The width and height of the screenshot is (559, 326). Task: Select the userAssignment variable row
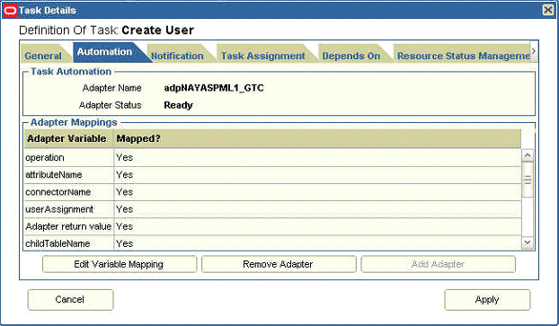coord(272,209)
